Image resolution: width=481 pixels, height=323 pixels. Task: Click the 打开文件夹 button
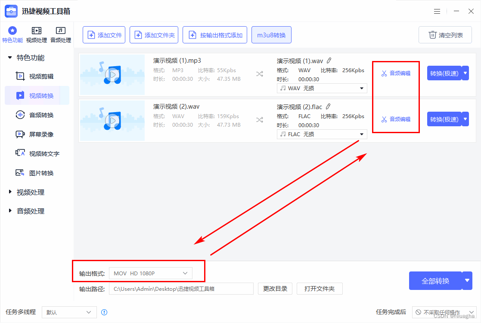320,289
